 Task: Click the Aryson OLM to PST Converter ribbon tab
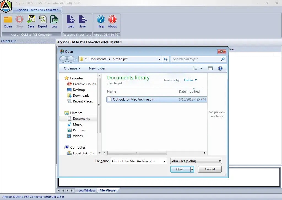coord(37,10)
